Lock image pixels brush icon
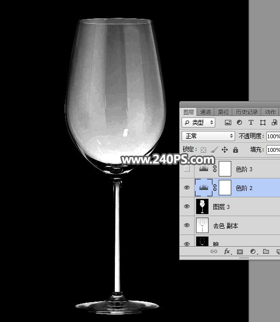This screenshot has width=280, height=322. tap(214, 150)
